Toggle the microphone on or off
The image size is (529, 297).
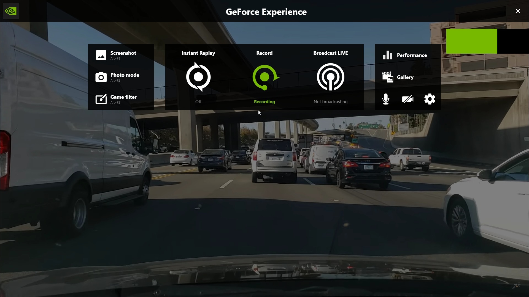click(386, 99)
